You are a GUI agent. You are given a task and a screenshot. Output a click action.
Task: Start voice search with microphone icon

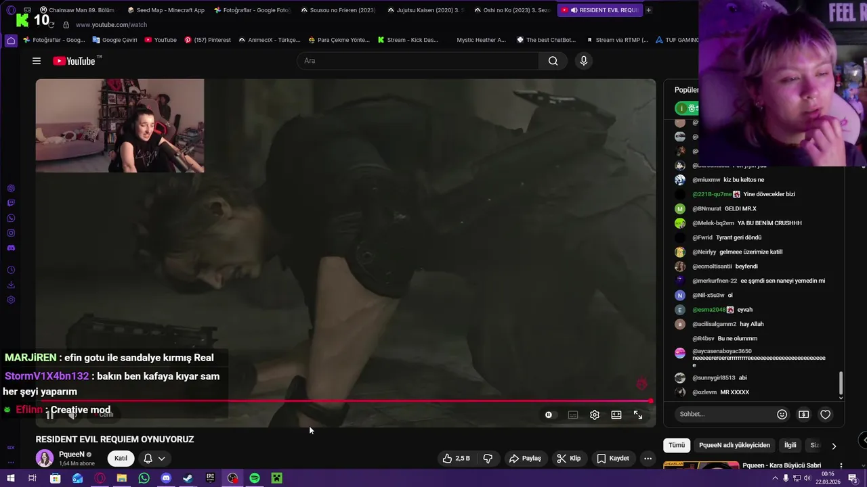tap(584, 61)
